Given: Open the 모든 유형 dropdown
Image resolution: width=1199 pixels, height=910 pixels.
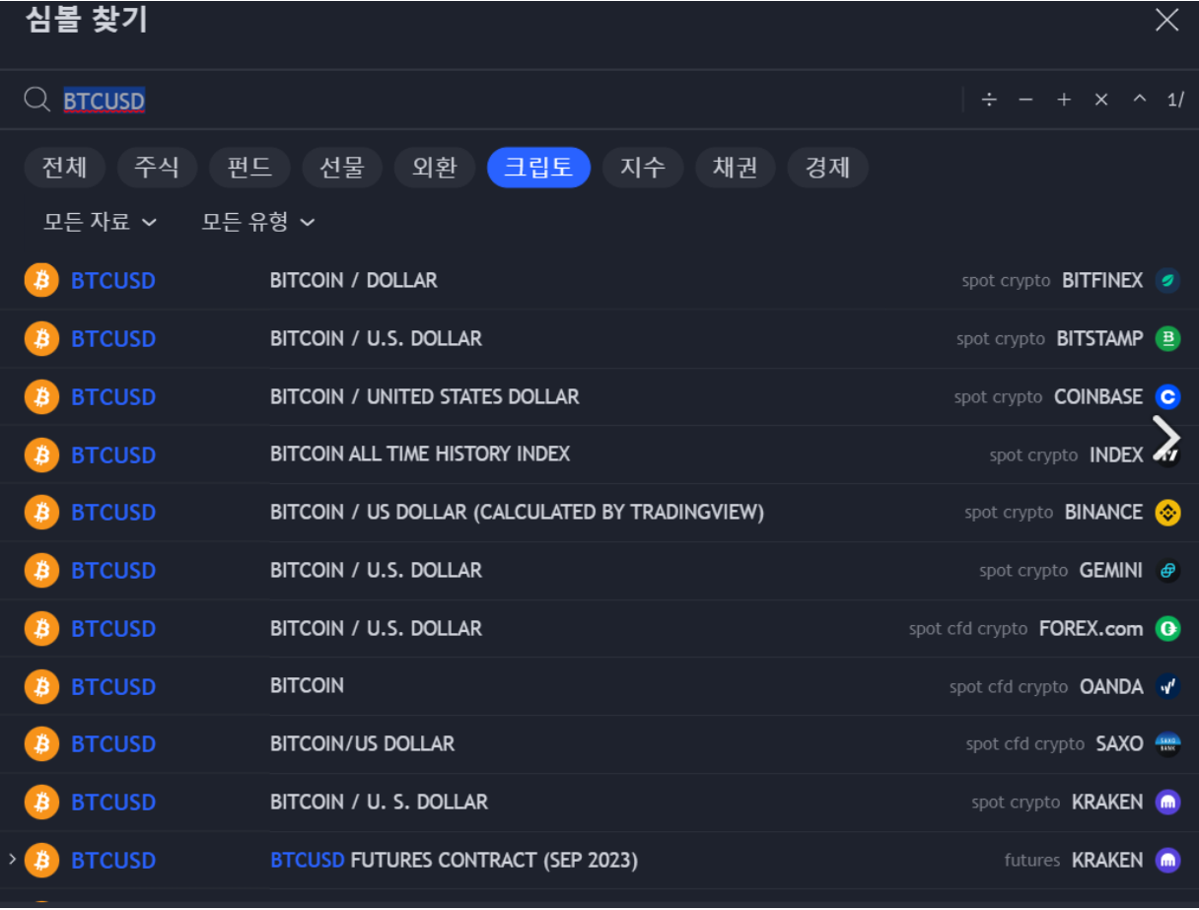Looking at the screenshot, I should pos(258,222).
